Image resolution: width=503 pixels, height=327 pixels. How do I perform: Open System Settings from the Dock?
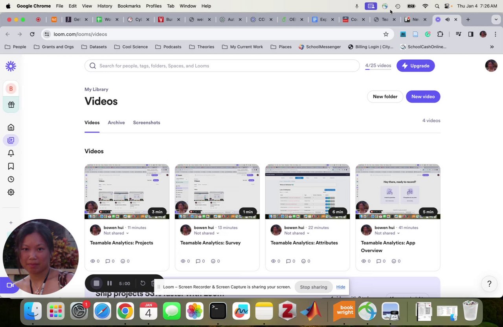tap(79, 311)
